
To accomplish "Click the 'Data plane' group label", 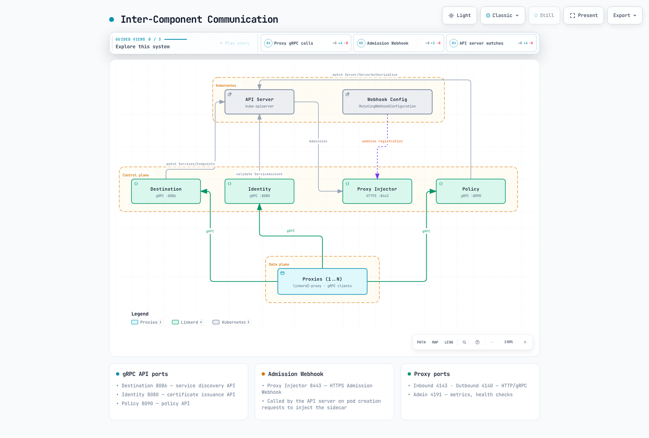I will 279,264.
